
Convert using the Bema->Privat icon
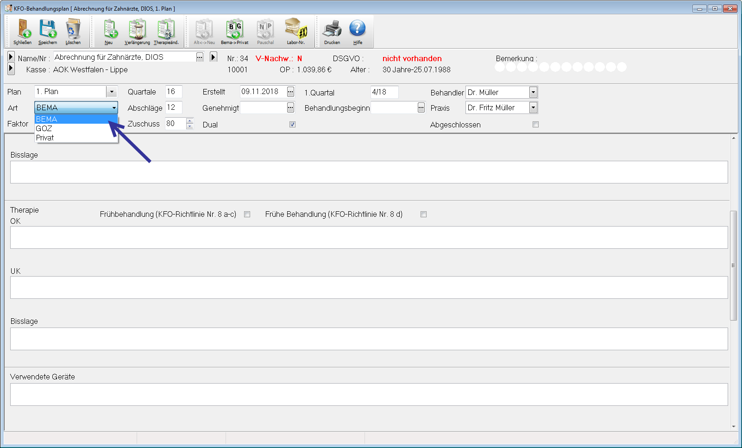coord(235,30)
